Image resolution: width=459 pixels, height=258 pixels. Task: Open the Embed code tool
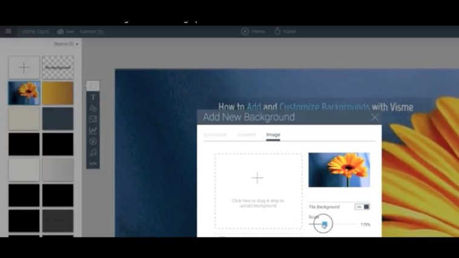pos(93,163)
